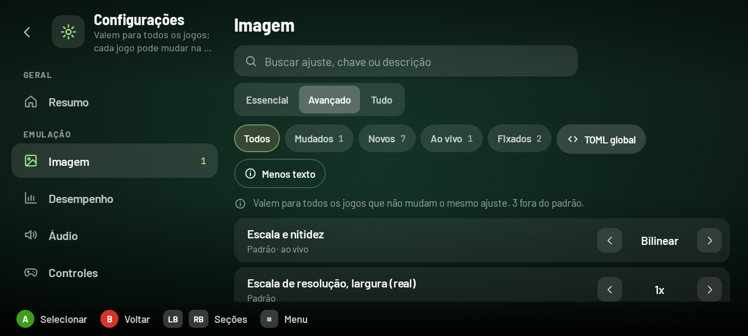The image size is (748, 336).
Task: Click the green sun settings icon
Action: (x=68, y=32)
